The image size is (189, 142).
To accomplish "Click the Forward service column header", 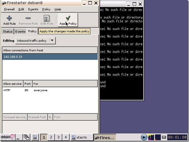I will point(15,117).
